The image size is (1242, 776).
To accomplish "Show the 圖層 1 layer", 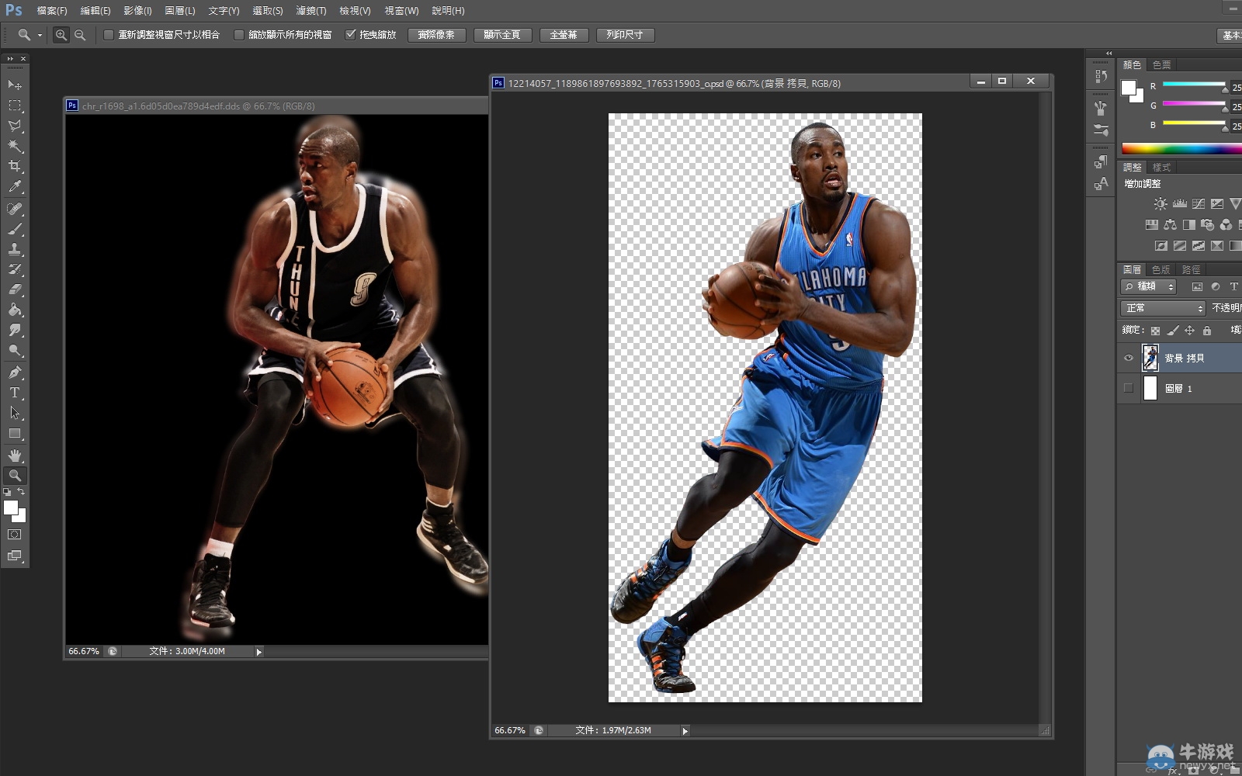I will click(1129, 388).
